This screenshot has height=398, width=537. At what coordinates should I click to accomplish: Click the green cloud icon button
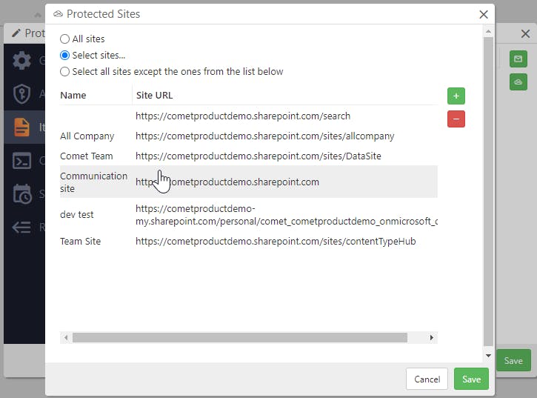click(518, 82)
